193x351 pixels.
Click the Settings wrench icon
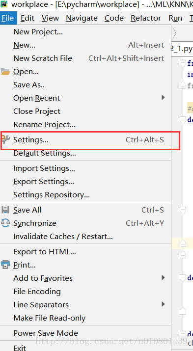pyautogui.click(x=5, y=140)
